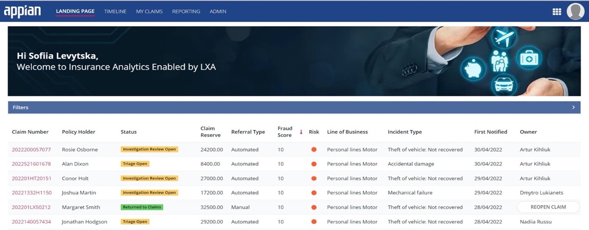Click red risk indicator for Alan Dixon
The width and height of the screenshot is (589, 230).
click(314, 164)
